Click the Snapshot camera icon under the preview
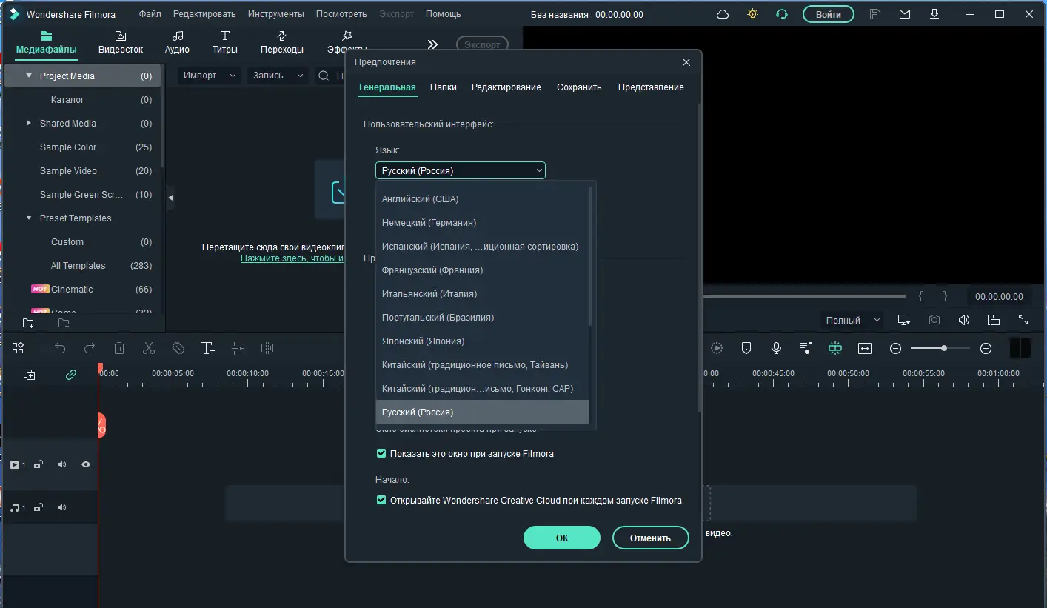This screenshot has height=608, width=1047. pyautogui.click(x=934, y=320)
